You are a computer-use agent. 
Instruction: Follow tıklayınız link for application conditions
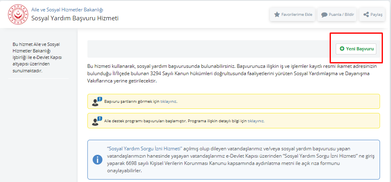coord(169,102)
